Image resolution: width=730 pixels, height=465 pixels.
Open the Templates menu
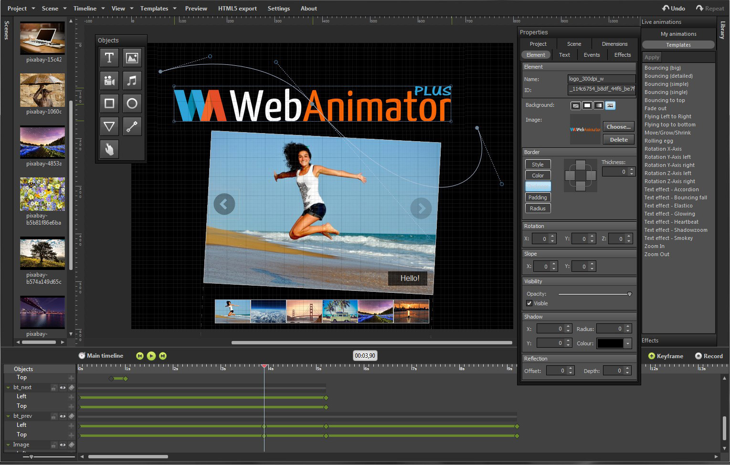tap(158, 9)
